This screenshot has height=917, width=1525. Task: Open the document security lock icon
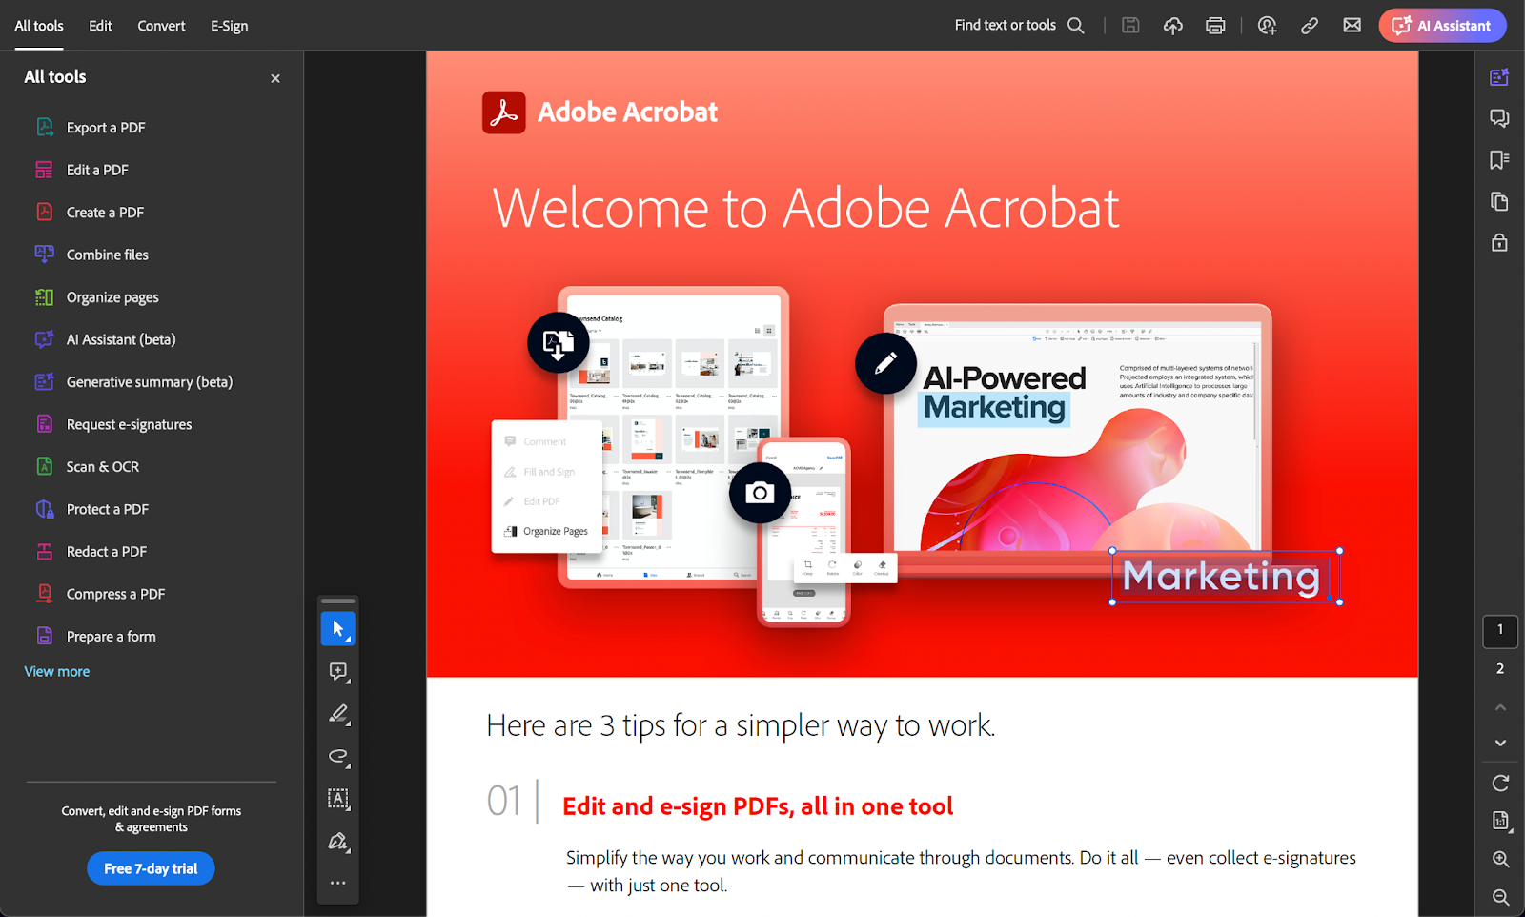(1499, 242)
